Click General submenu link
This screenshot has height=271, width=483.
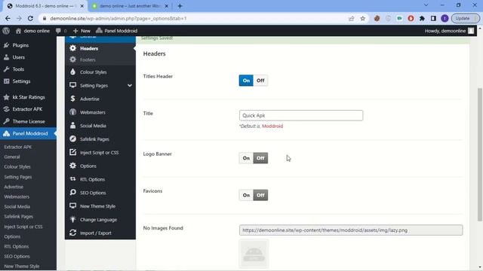(12, 157)
